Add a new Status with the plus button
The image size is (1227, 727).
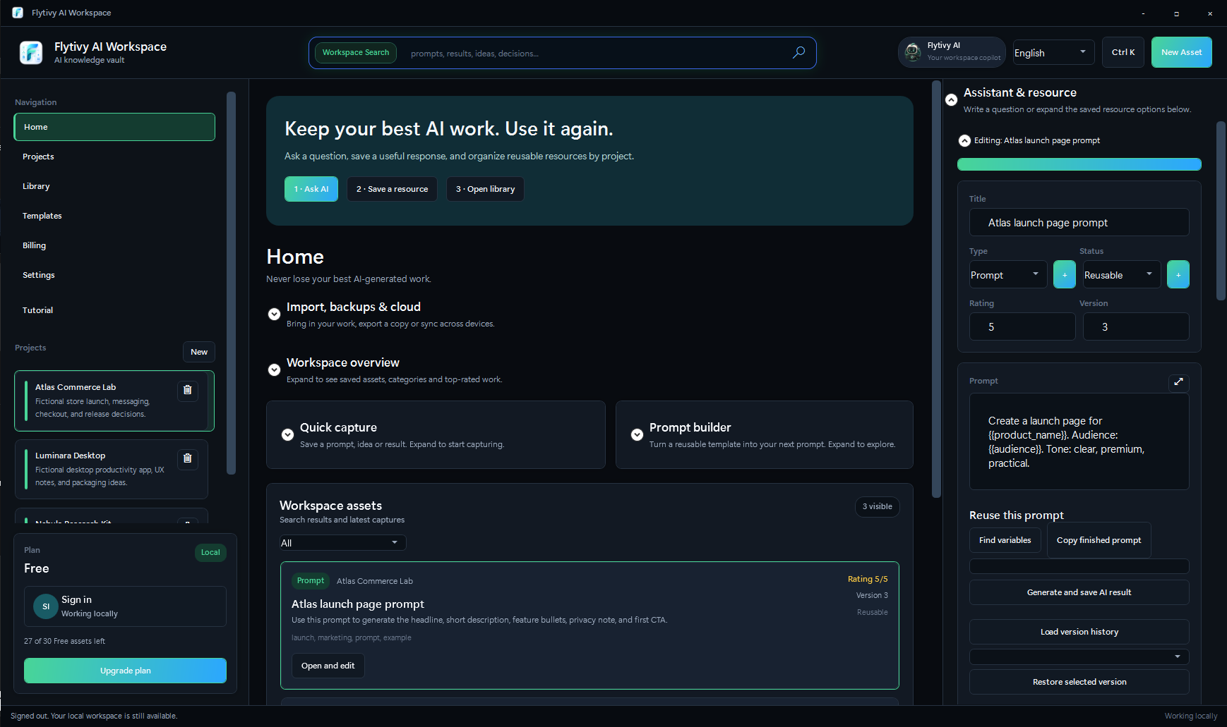[x=1178, y=274]
